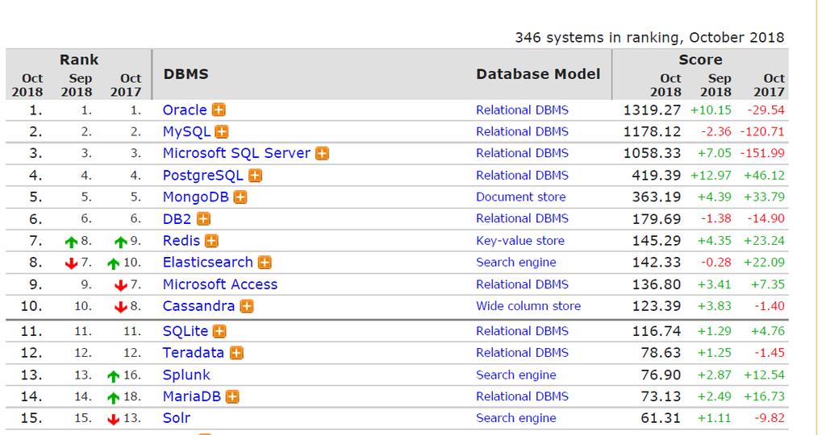Click the Score column header
Viewport: 826px width, 435px height.
point(700,60)
